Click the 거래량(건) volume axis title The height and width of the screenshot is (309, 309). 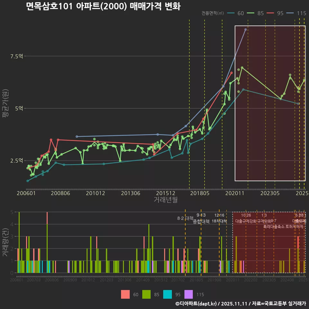click(5, 242)
